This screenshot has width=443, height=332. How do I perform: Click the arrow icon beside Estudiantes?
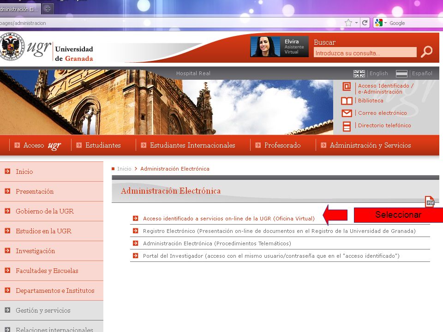(x=79, y=145)
